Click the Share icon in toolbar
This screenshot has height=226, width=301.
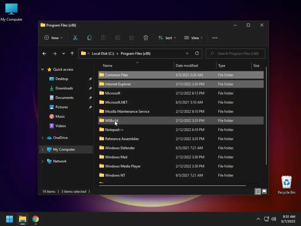132,38
